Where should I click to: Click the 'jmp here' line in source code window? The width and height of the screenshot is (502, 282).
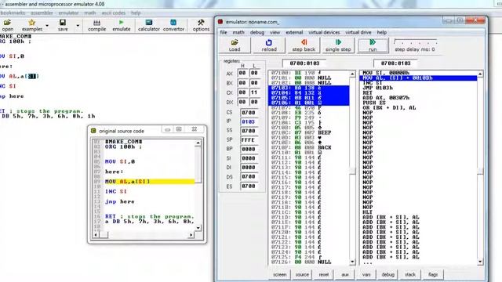click(120, 201)
